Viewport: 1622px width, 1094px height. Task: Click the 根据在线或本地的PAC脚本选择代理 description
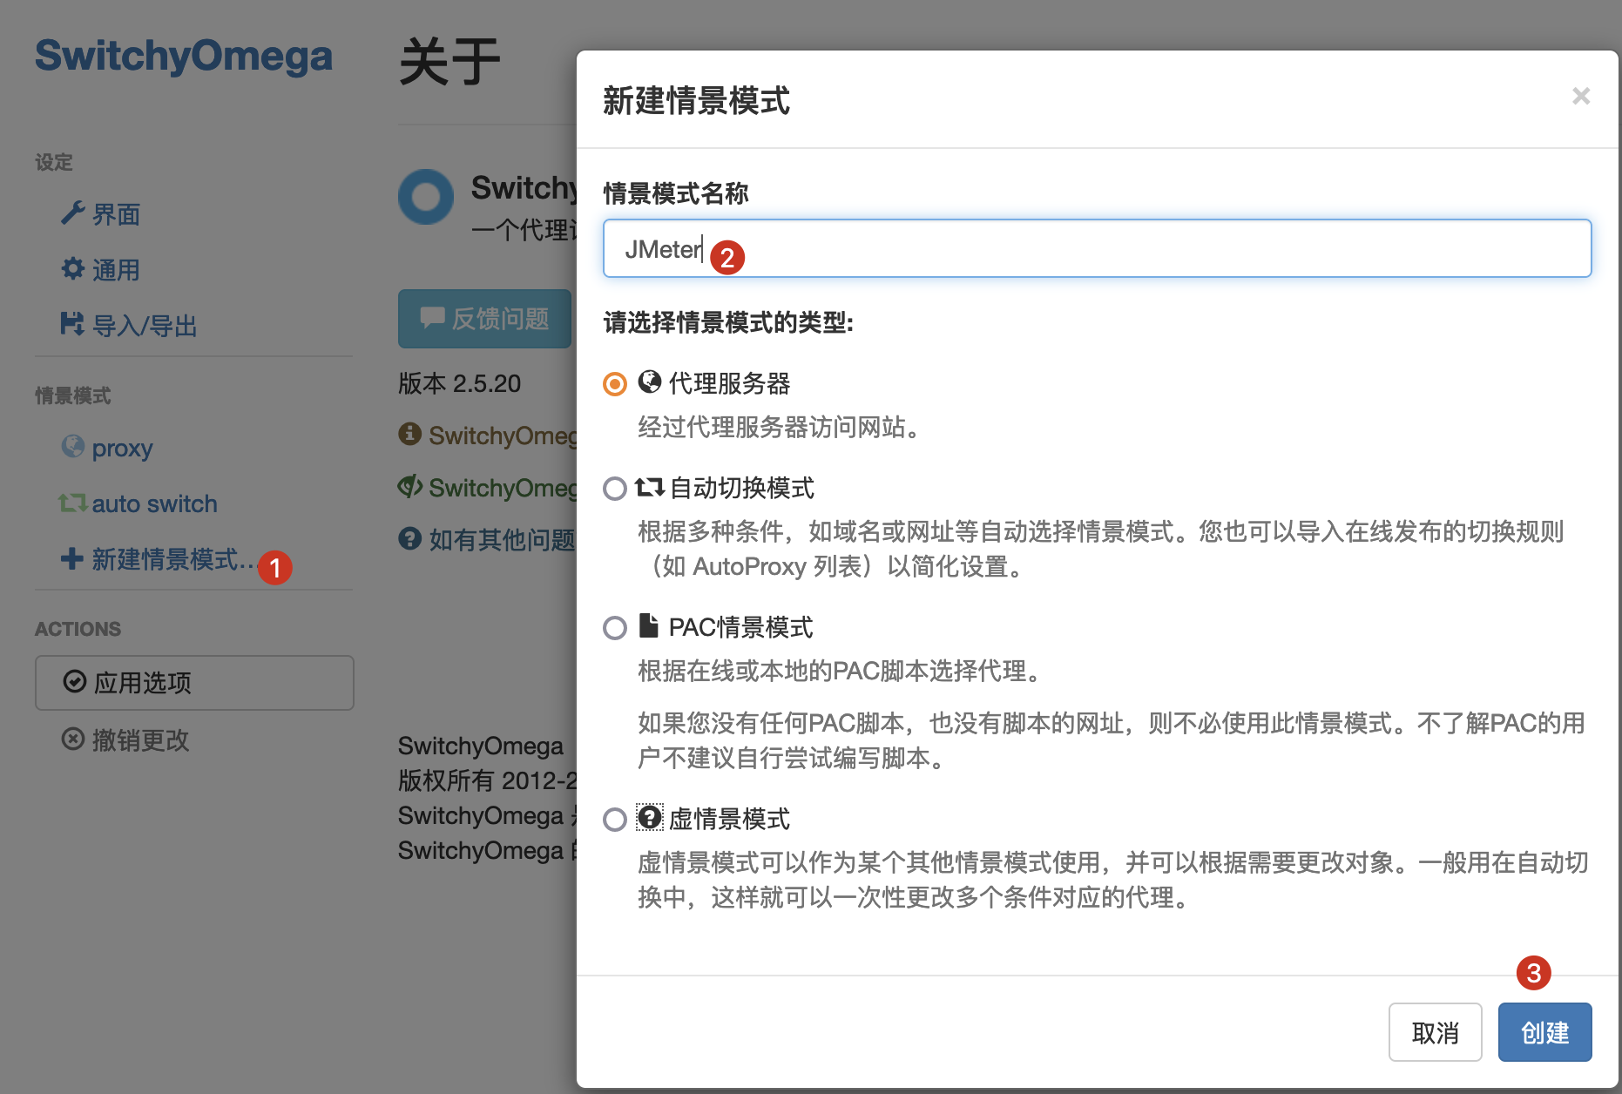coord(841,671)
